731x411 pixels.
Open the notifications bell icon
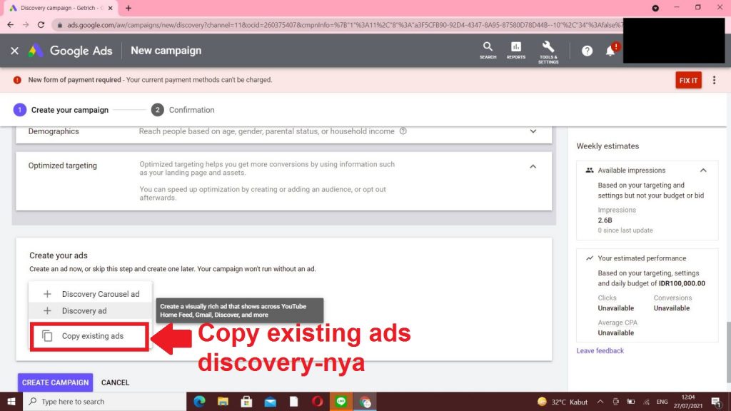click(x=610, y=51)
